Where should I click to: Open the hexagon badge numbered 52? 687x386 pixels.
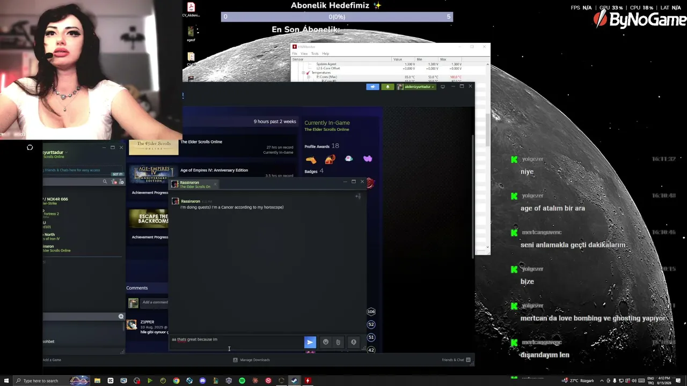[x=371, y=324]
